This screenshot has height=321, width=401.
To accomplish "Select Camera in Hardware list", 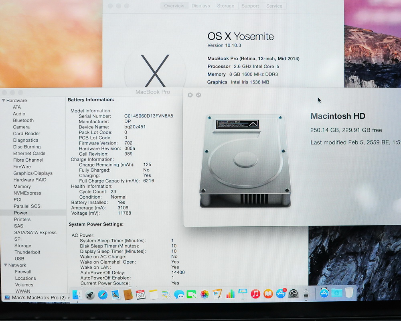I will click(x=21, y=127).
